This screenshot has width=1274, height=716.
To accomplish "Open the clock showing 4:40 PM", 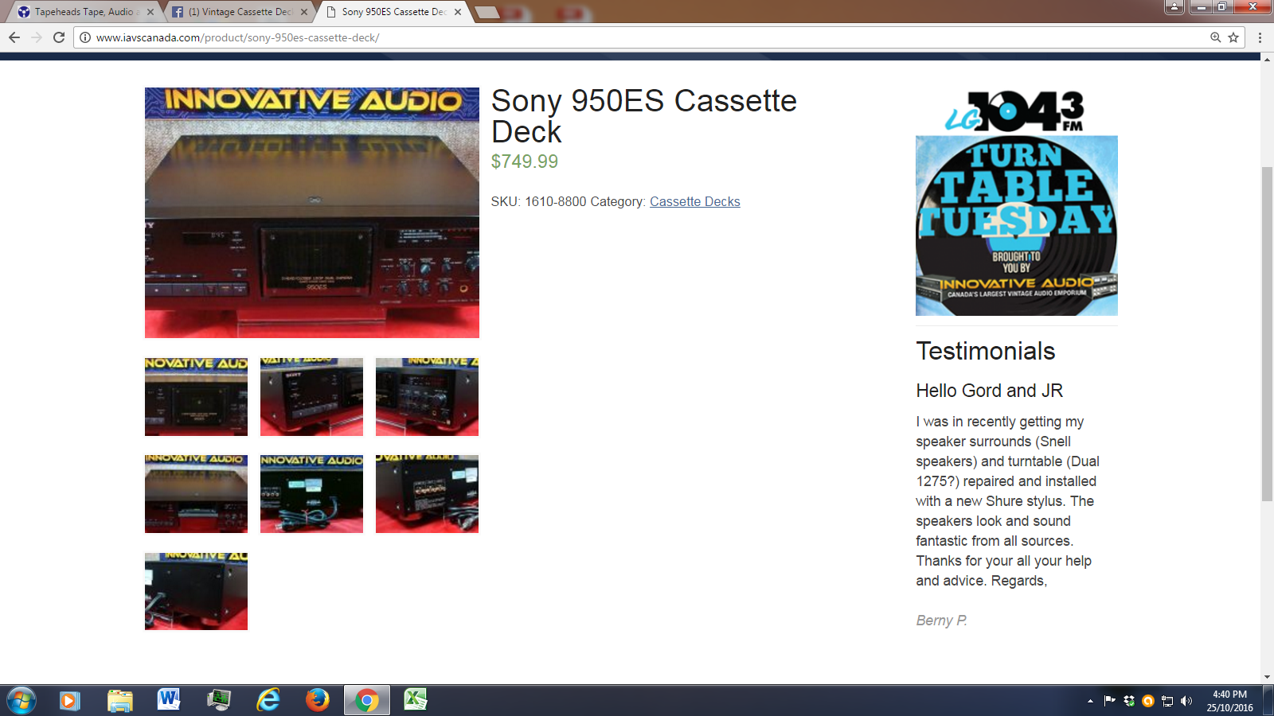I will (1229, 701).
